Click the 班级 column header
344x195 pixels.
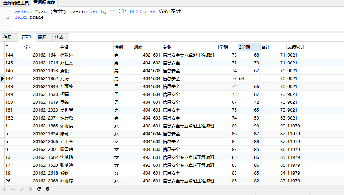147,47
